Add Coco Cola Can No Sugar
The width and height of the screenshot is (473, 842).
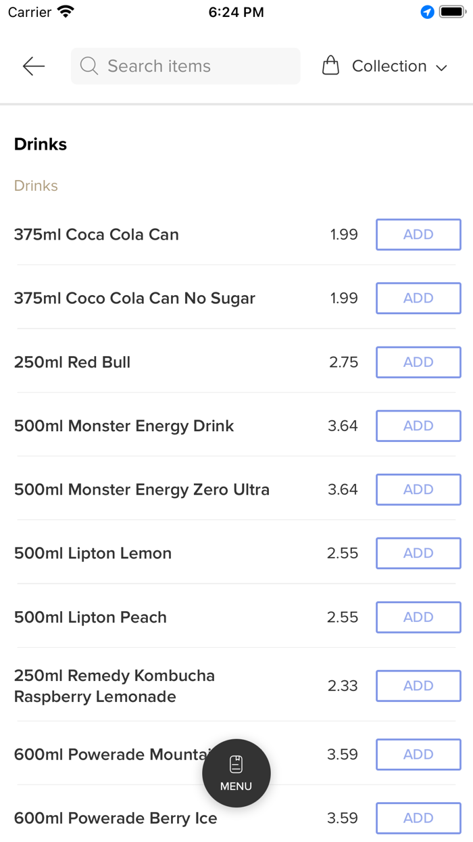tap(418, 298)
